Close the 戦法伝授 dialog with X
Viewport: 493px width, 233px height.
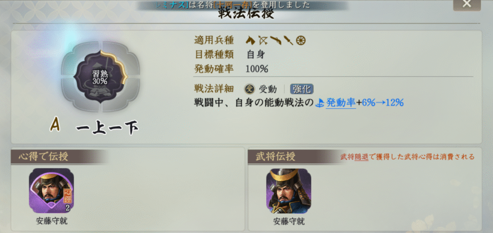[x=467, y=4]
